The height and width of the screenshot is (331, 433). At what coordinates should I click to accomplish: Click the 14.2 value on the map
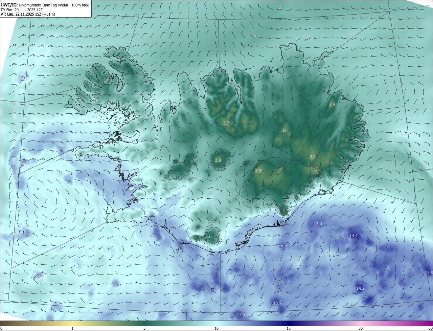tap(361, 288)
